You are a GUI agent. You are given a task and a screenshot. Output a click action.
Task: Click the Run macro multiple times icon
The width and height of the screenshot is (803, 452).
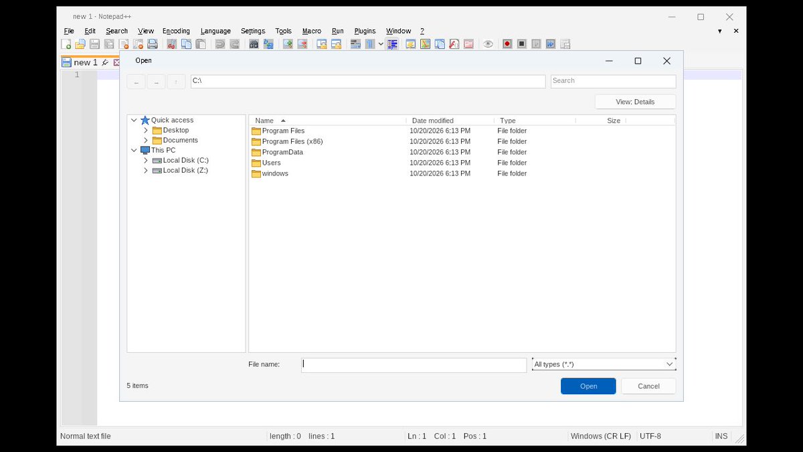[551, 44]
